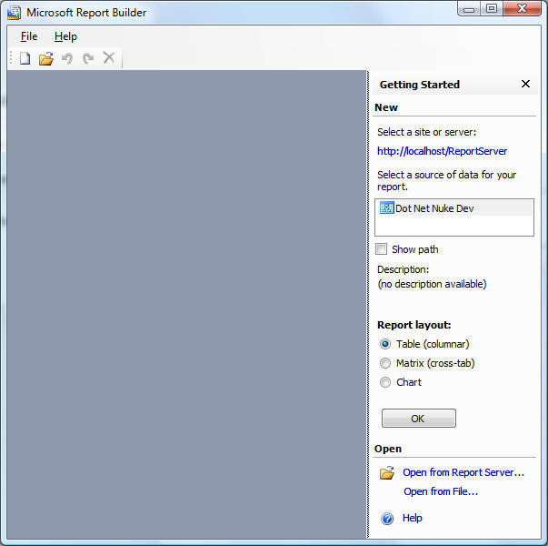Click the Open folder toolbar icon
The image size is (548, 546).
[46, 58]
